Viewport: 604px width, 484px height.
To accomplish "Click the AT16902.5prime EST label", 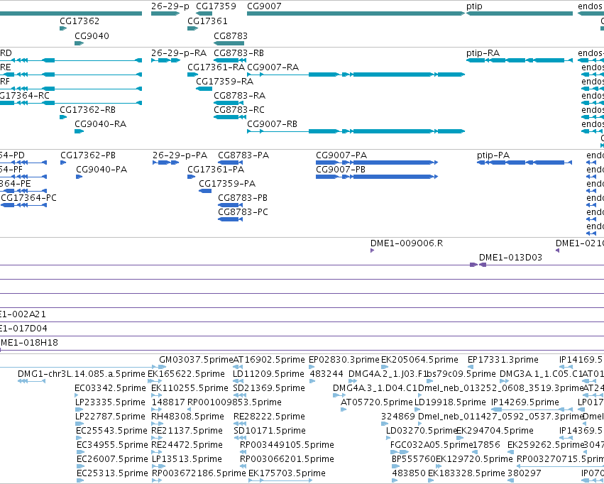I will click(269, 360).
